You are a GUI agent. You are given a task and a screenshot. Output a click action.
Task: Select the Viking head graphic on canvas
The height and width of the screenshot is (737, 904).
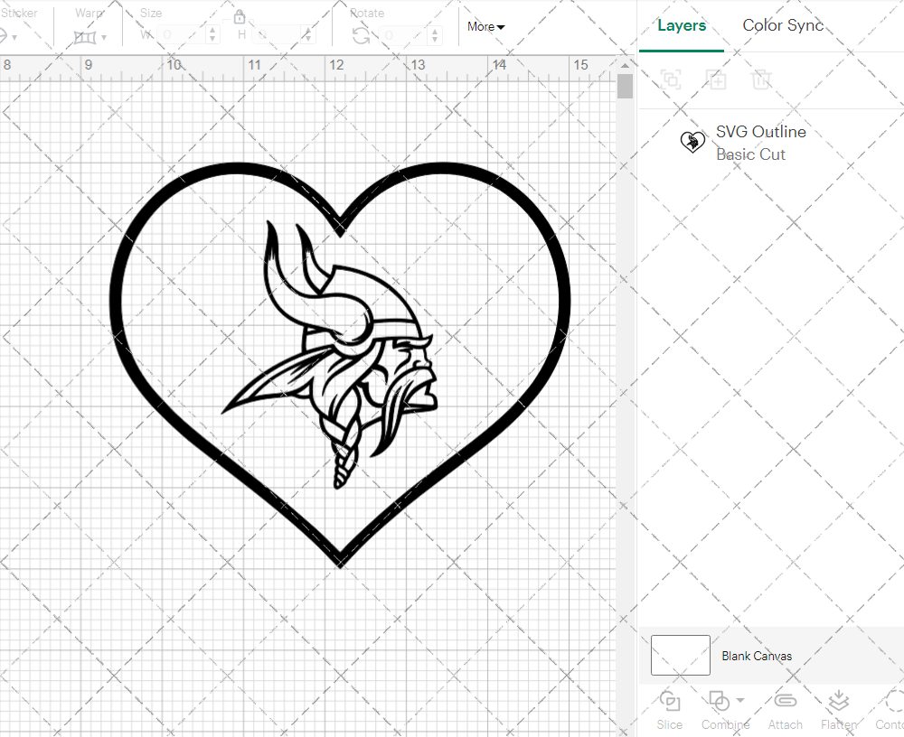[x=330, y=354]
